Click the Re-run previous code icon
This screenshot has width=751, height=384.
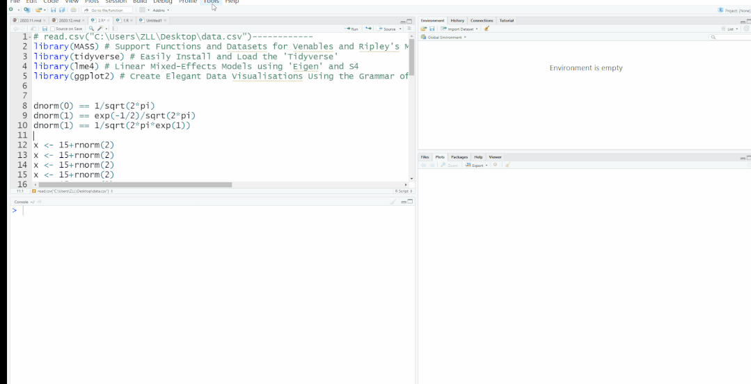[367, 29]
